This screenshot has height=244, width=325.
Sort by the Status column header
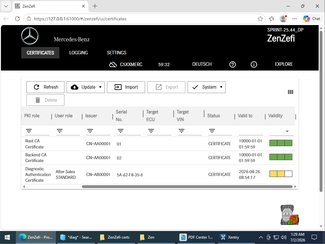click(x=214, y=116)
